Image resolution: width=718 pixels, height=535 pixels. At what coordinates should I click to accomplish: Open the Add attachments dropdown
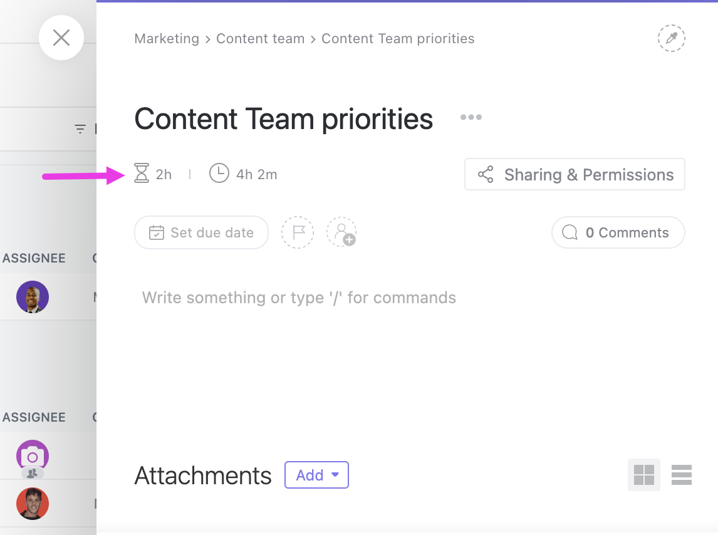[x=316, y=475]
